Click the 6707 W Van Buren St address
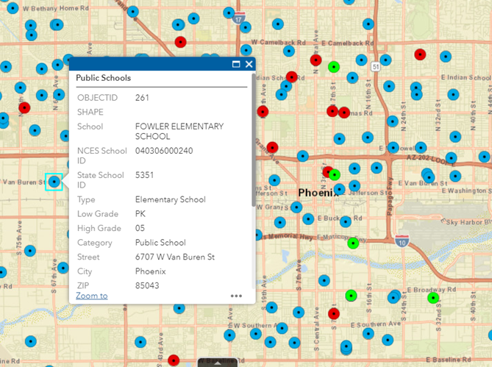Screen dimensions: 492x367 175,257
